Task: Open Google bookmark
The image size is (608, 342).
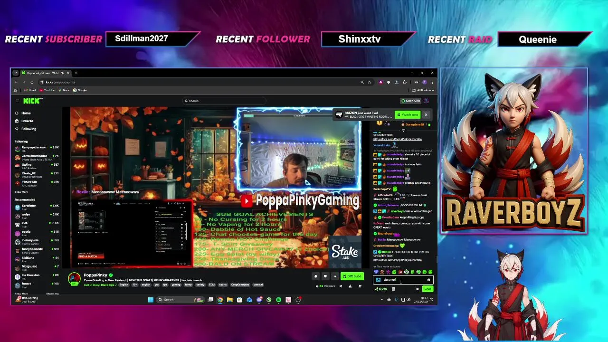Action: pos(80,90)
